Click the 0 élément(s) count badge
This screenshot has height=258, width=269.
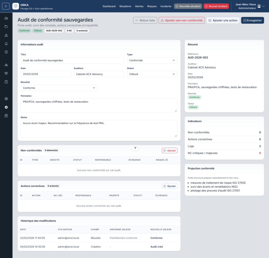pos(51,150)
